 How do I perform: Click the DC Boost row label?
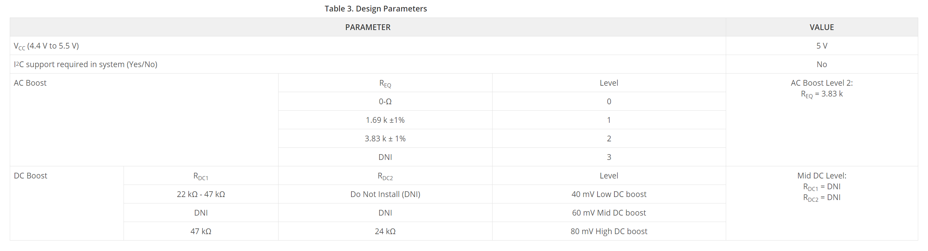31,176
